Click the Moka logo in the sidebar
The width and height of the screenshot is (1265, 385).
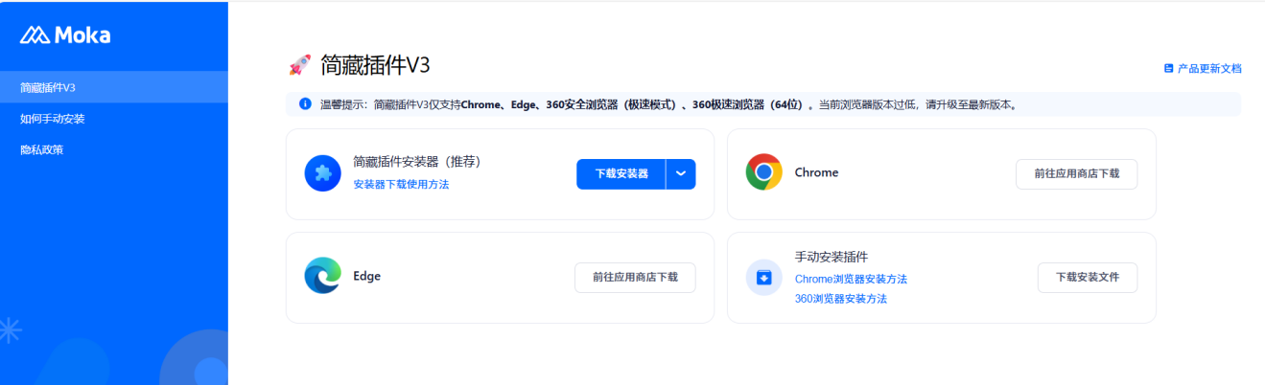coord(65,35)
